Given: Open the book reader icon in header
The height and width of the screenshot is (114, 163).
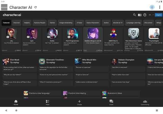Looking at the screenshot, I should (x=140, y=15).
